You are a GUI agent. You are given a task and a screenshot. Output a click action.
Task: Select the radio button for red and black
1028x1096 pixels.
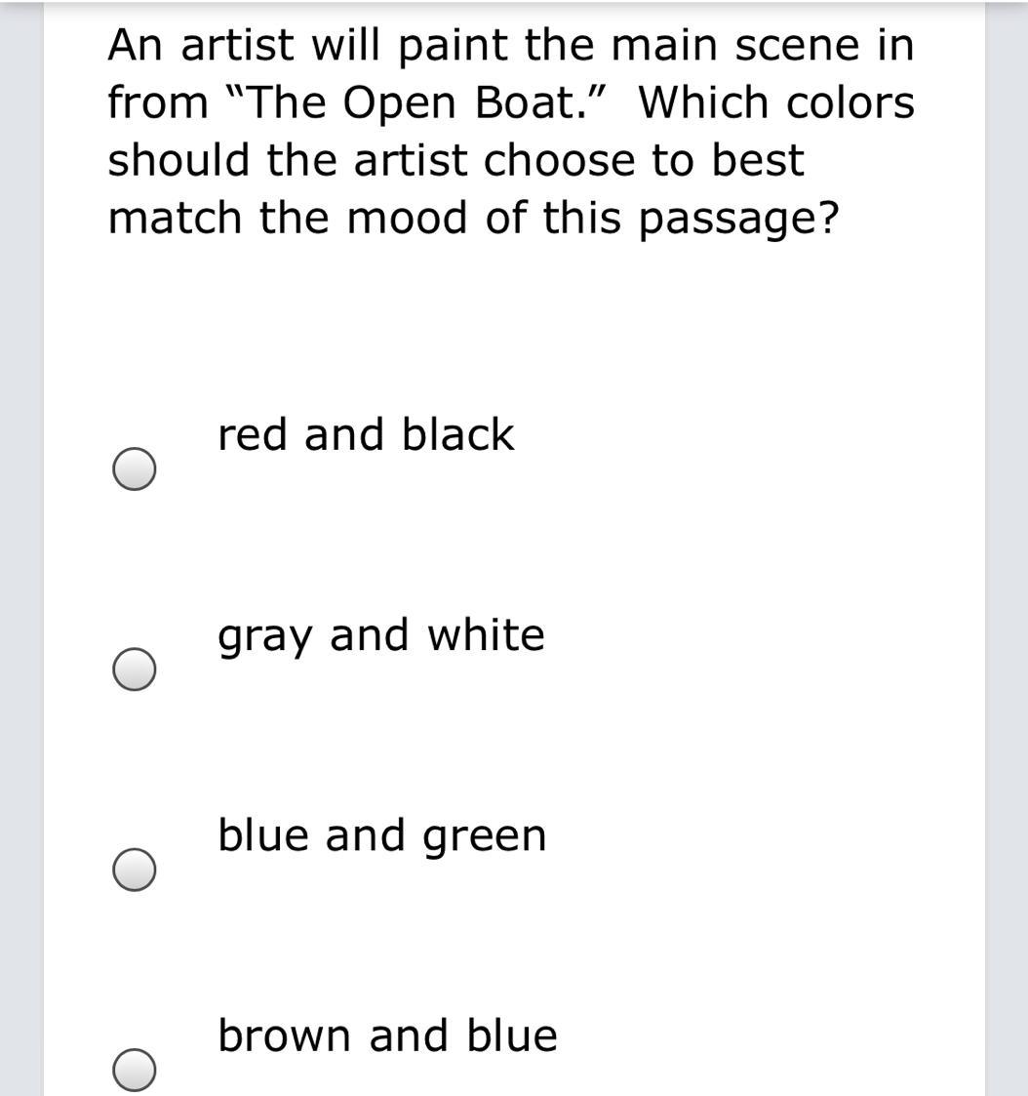click(134, 469)
